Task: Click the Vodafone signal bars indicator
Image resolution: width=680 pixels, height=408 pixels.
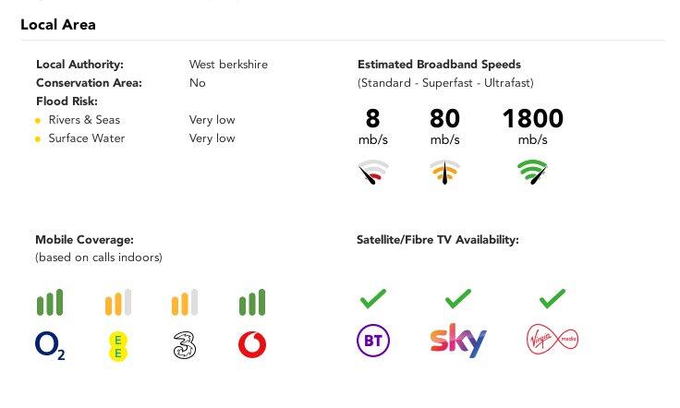Action: coord(252,303)
